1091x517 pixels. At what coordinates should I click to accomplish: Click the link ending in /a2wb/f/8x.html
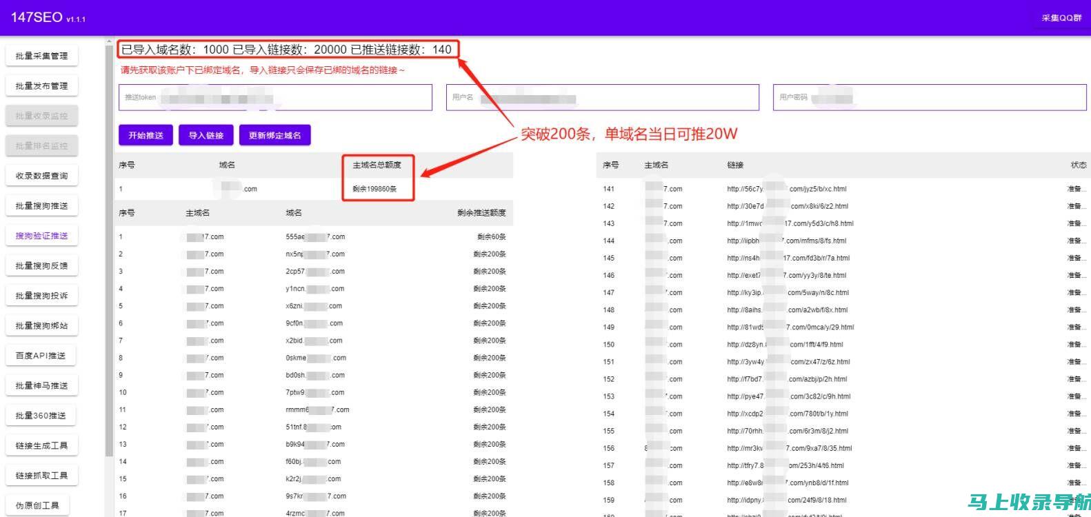click(x=787, y=310)
